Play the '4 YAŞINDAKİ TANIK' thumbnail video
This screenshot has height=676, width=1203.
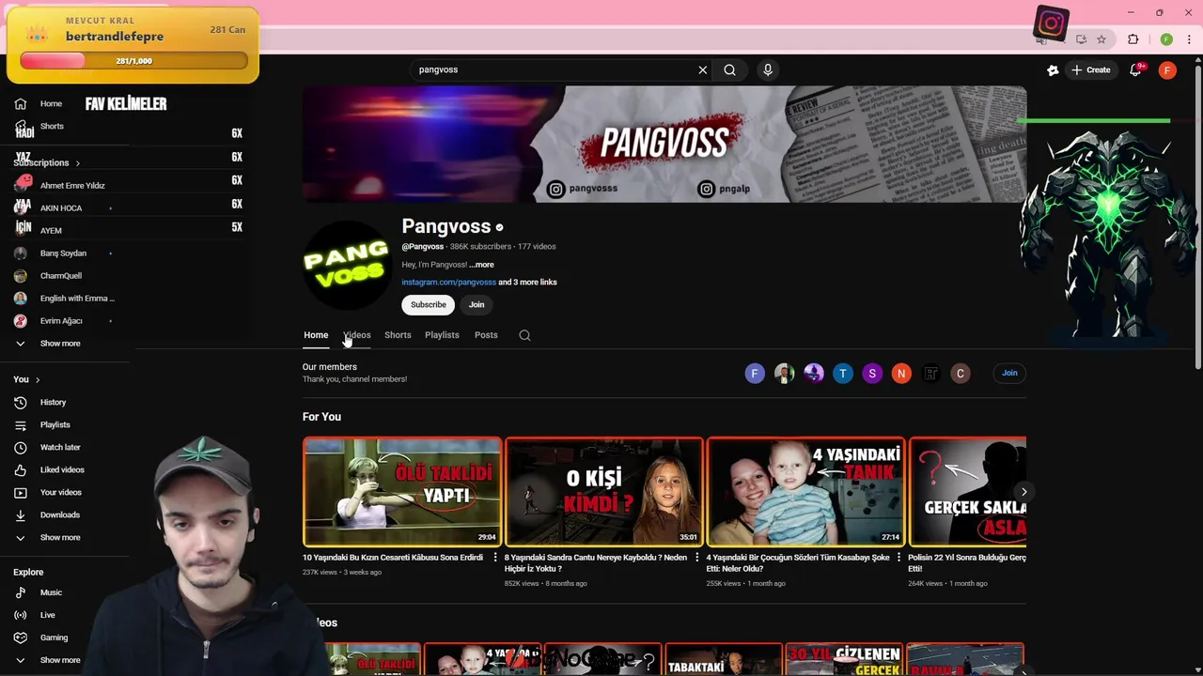click(806, 492)
